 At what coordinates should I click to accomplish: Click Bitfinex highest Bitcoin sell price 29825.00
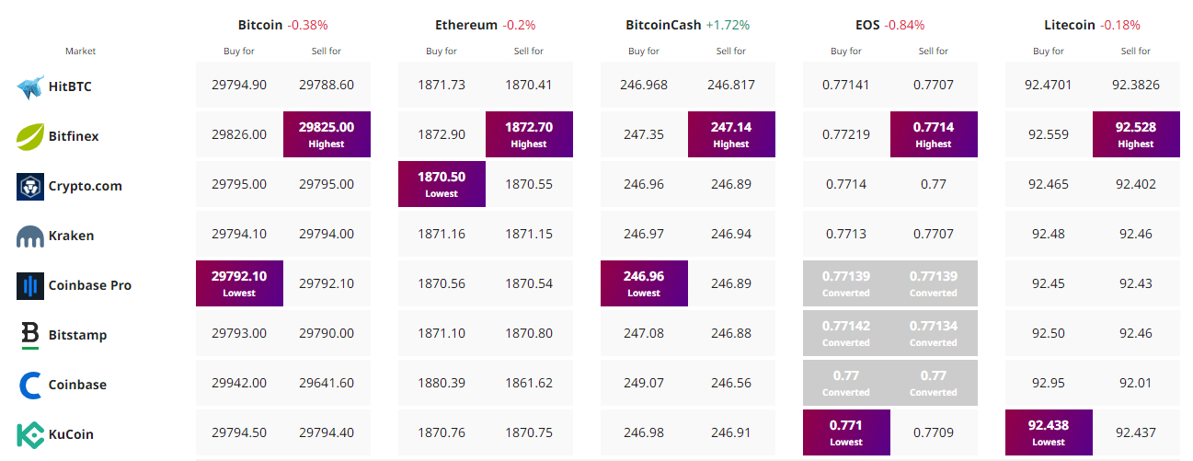[x=327, y=134]
